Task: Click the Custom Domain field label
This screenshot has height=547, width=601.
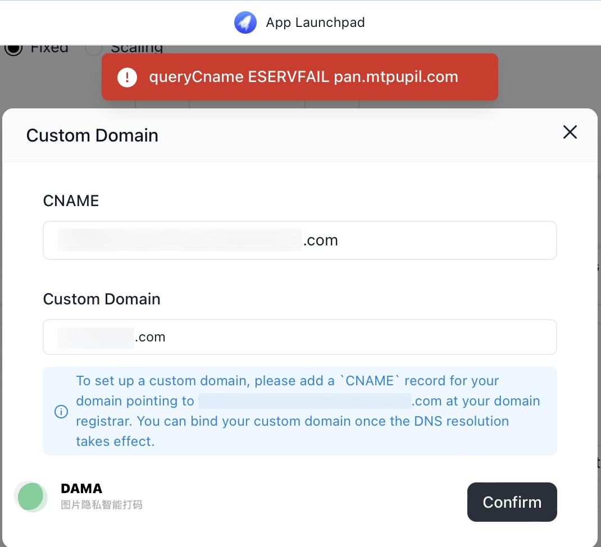Action: (102, 299)
